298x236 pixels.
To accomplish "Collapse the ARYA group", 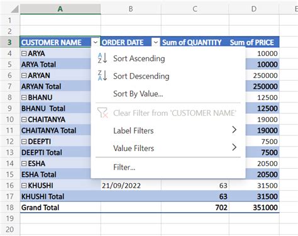I will (24, 53).
